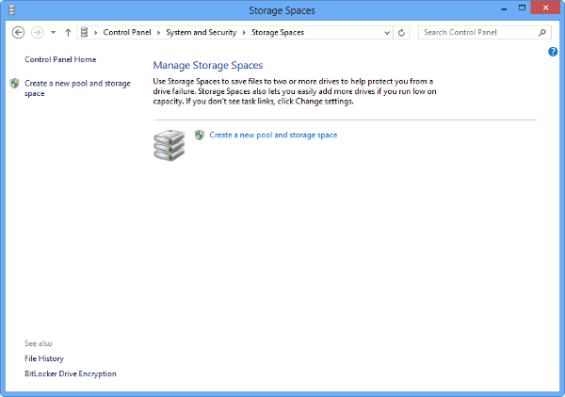Open Help with the blue question mark
This screenshot has height=397, width=565.
pyautogui.click(x=553, y=52)
